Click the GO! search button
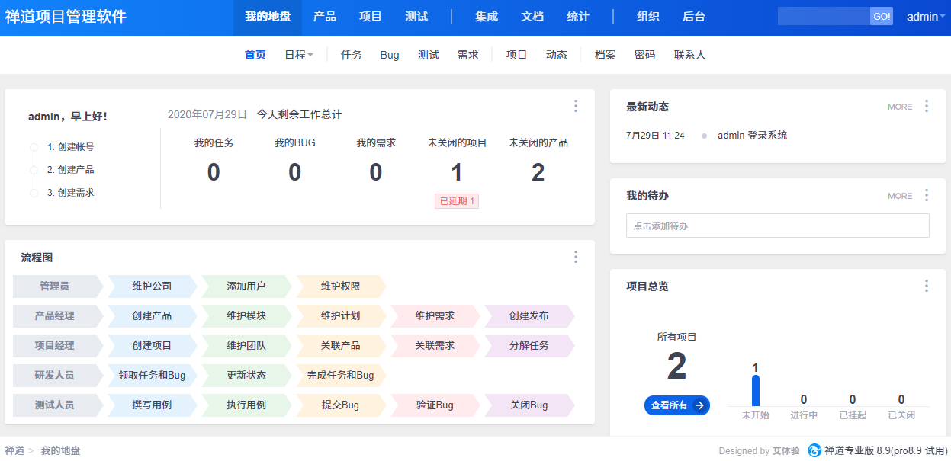This screenshot has width=951, height=461. [882, 16]
